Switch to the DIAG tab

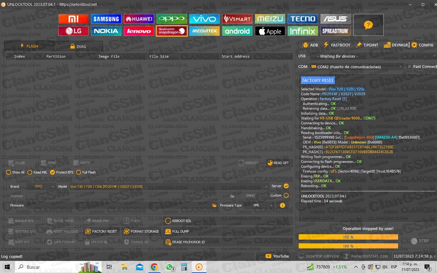coord(78,46)
